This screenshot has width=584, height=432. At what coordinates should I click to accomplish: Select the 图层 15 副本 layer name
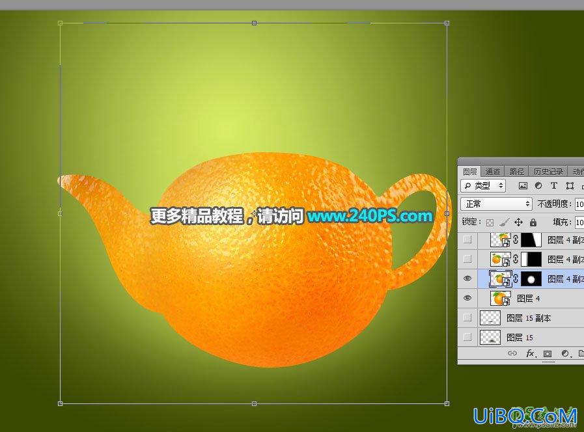click(x=529, y=318)
